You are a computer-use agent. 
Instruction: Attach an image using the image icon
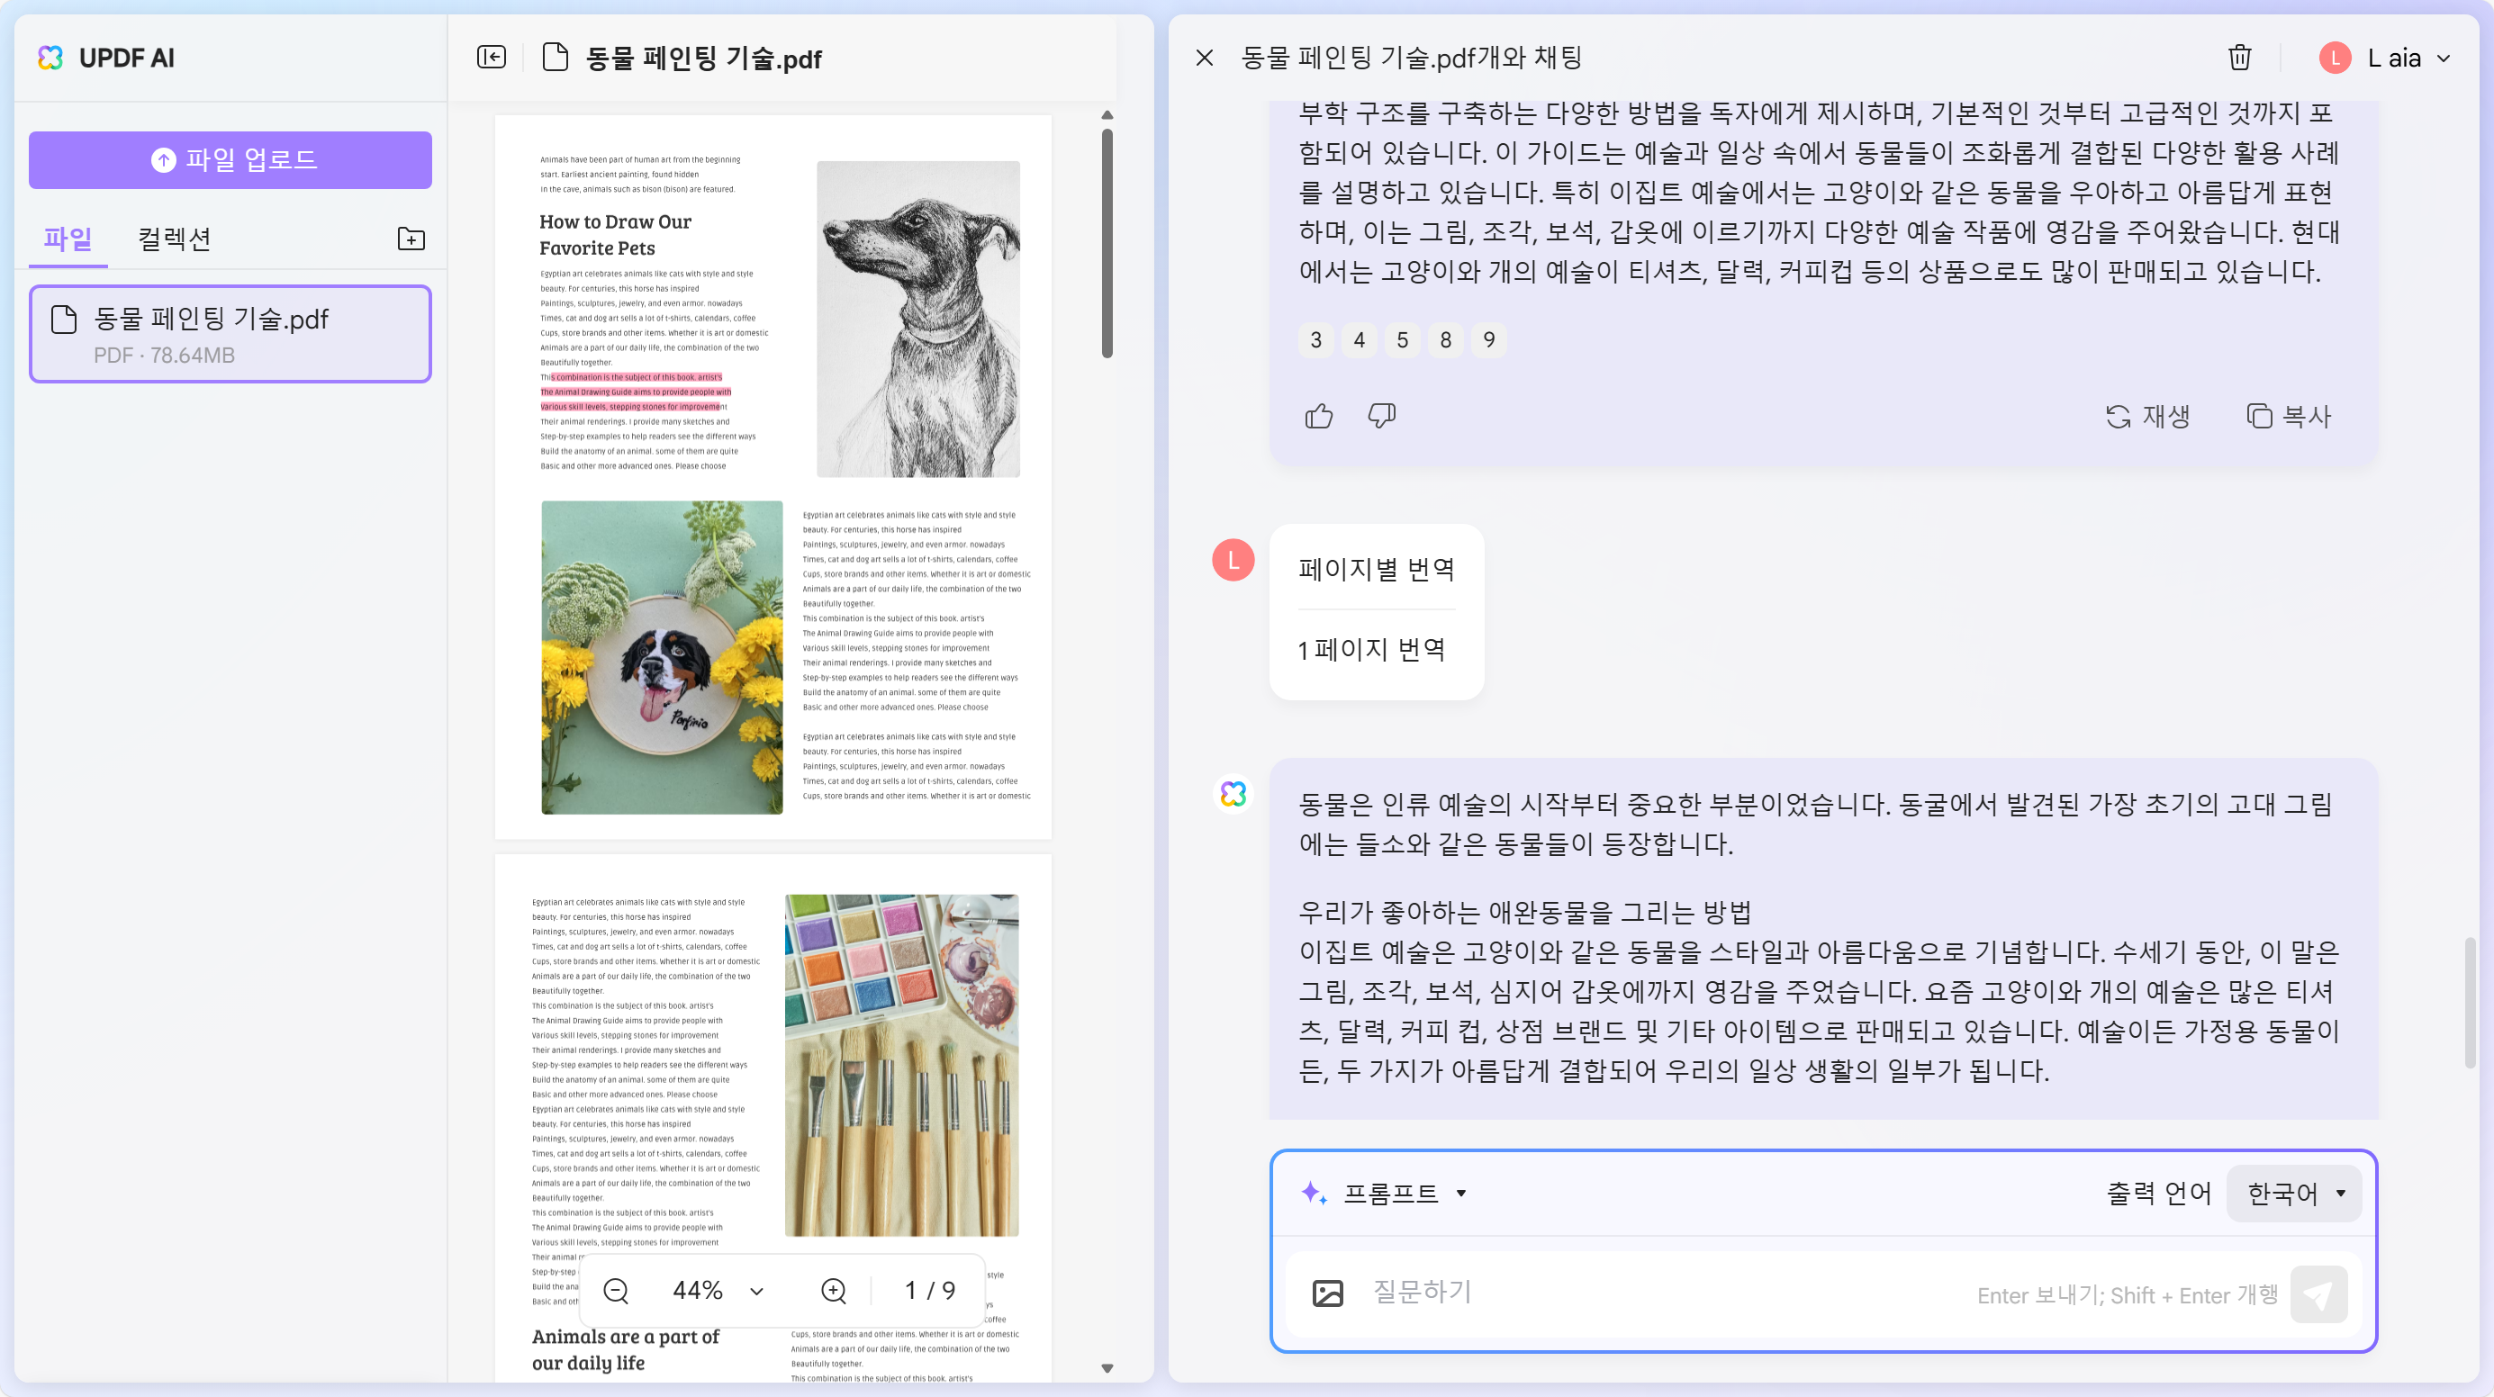click(x=1327, y=1293)
